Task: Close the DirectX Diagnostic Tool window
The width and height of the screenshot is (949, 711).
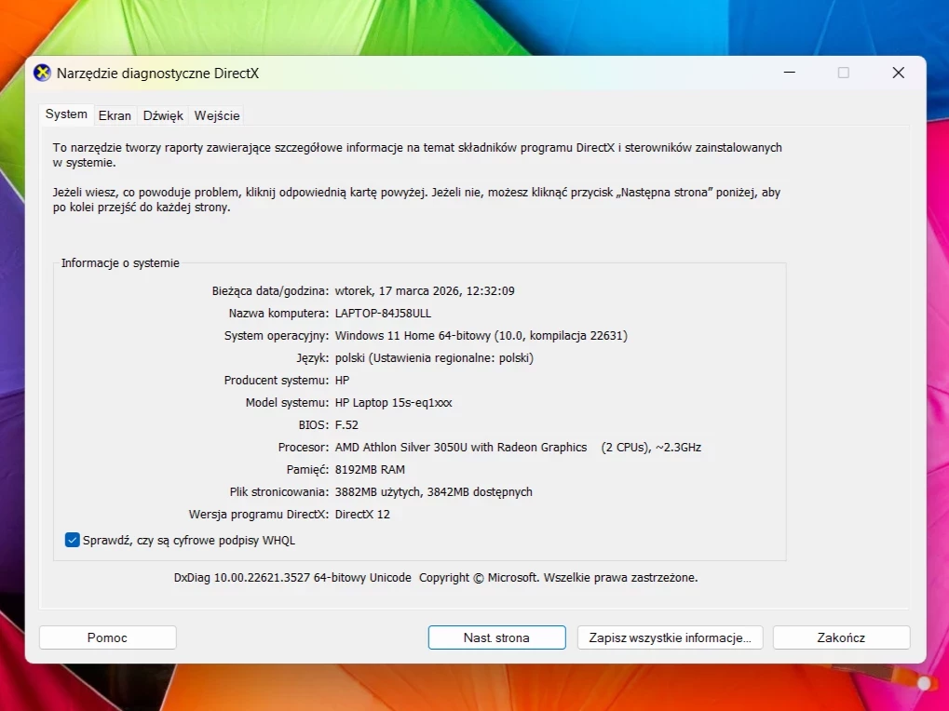Action: [897, 73]
